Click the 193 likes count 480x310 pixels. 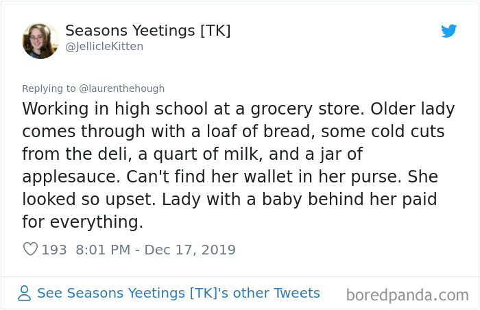click(x=54, y=250)
